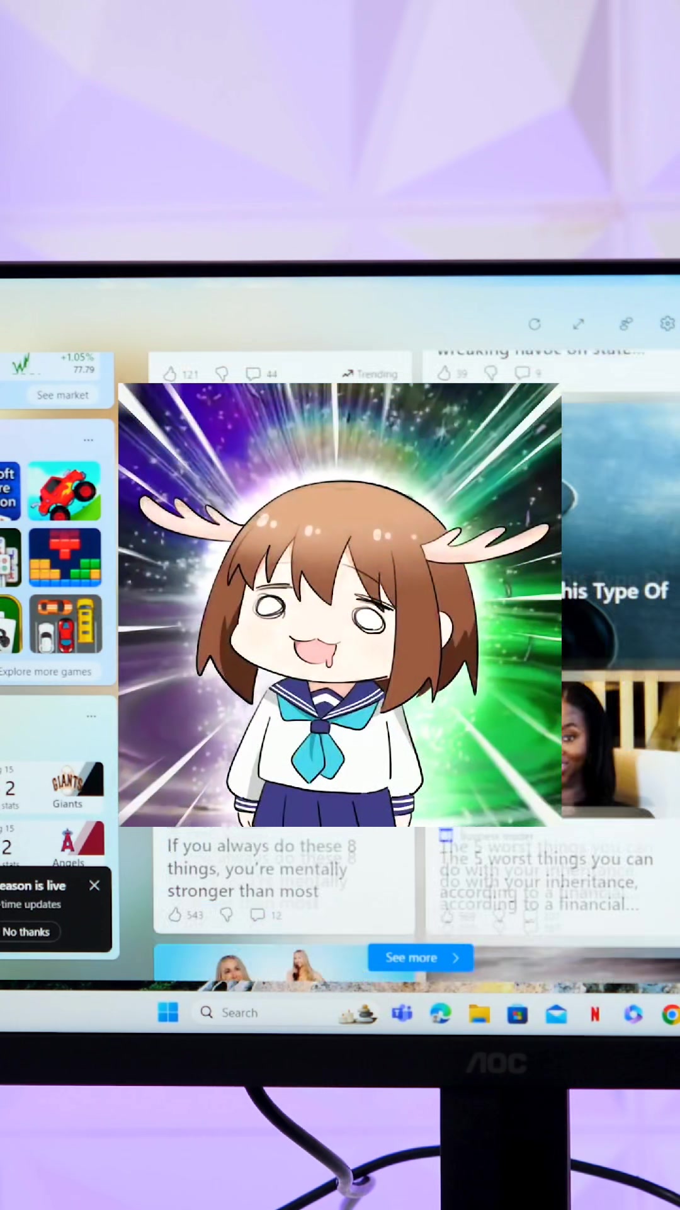Launch Netflix from taskbar

point(594,1014)
